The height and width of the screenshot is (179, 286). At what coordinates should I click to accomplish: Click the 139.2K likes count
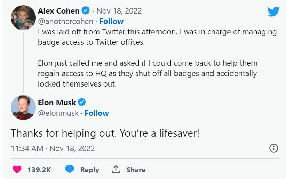point(39,170)
